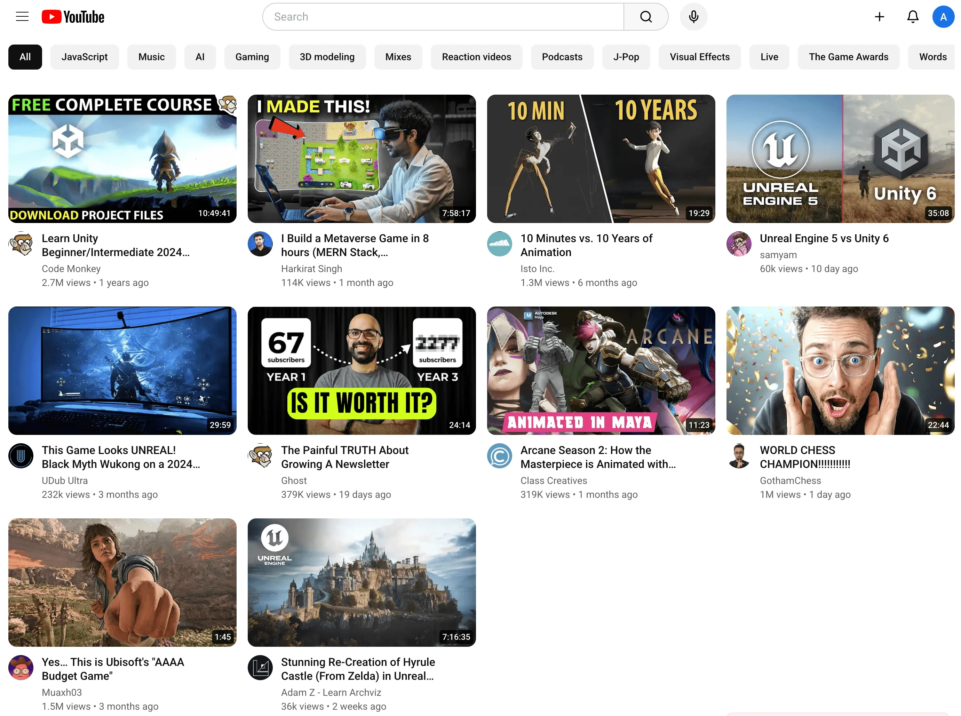This screenshot has height=716, width=961.
Task: Start voice search with microphone
Action: click(x=693, y=17)
